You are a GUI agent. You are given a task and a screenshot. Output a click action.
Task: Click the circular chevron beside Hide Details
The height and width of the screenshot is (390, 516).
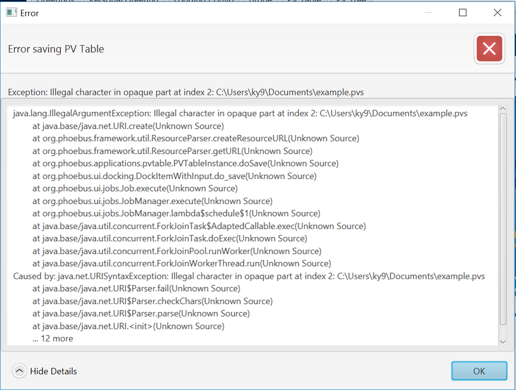pos(19,371)
